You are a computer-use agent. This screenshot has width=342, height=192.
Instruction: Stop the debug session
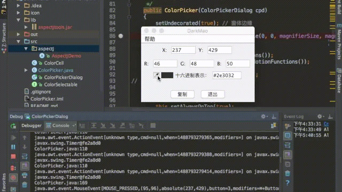pyautogui.click(x=13, y=156)
